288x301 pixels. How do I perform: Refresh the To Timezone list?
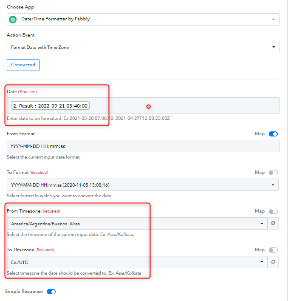point(273,262)
